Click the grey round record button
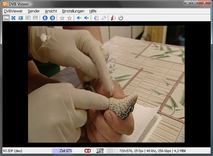 pos(121,18)
